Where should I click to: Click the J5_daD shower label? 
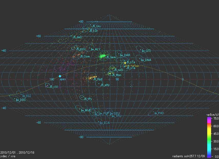[x=77, y=37]
